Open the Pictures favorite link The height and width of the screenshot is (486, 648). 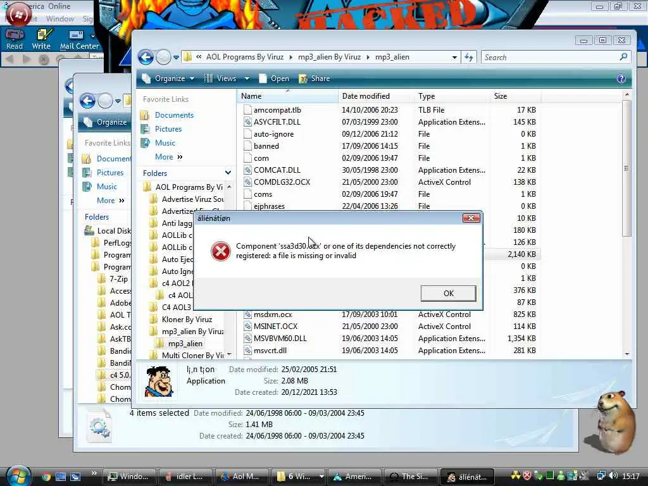(x=168, y=129)
